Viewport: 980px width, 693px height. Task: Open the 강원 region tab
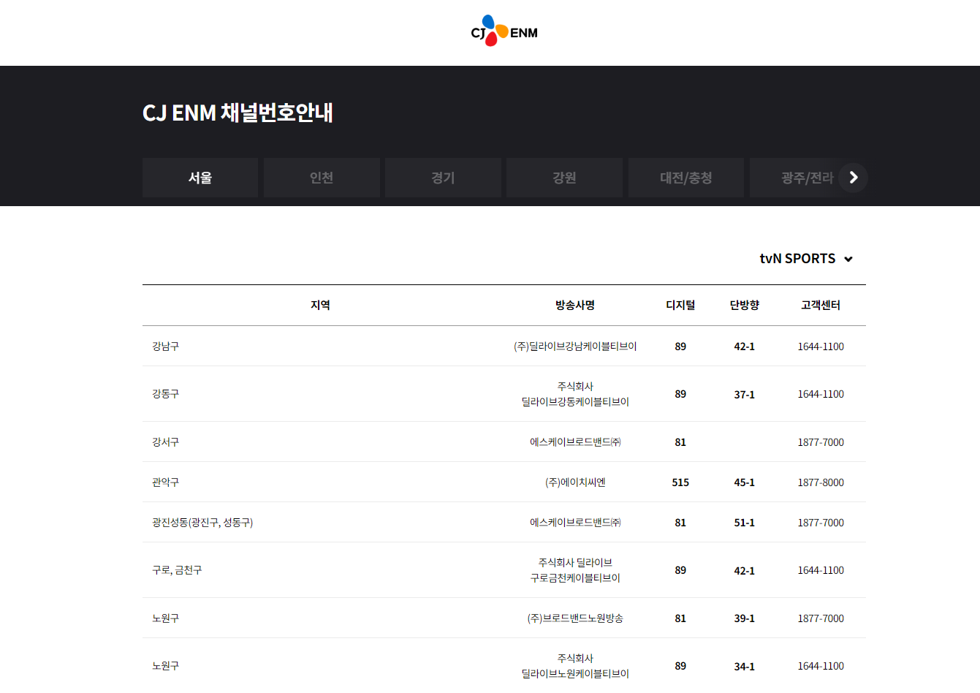pos(564,178)
